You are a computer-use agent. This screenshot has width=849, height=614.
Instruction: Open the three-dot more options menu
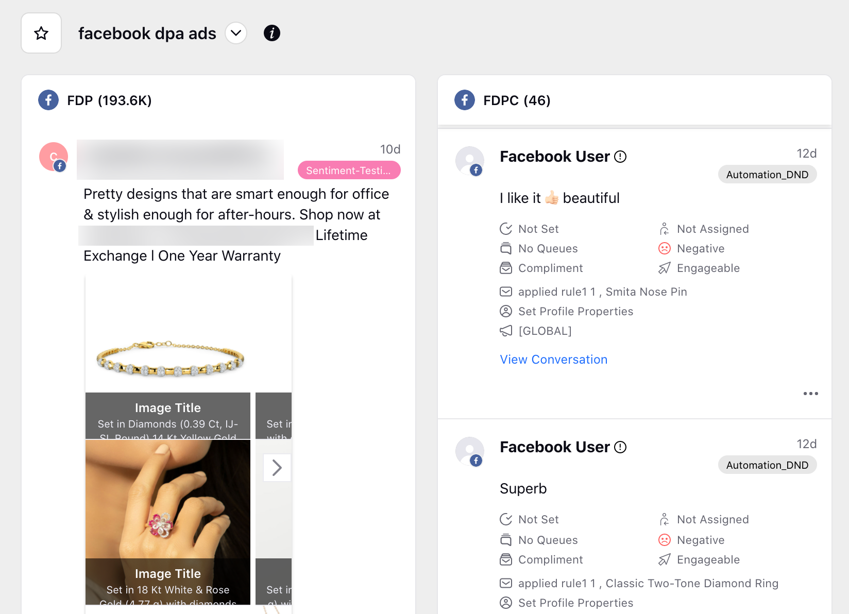pos(810,394)
